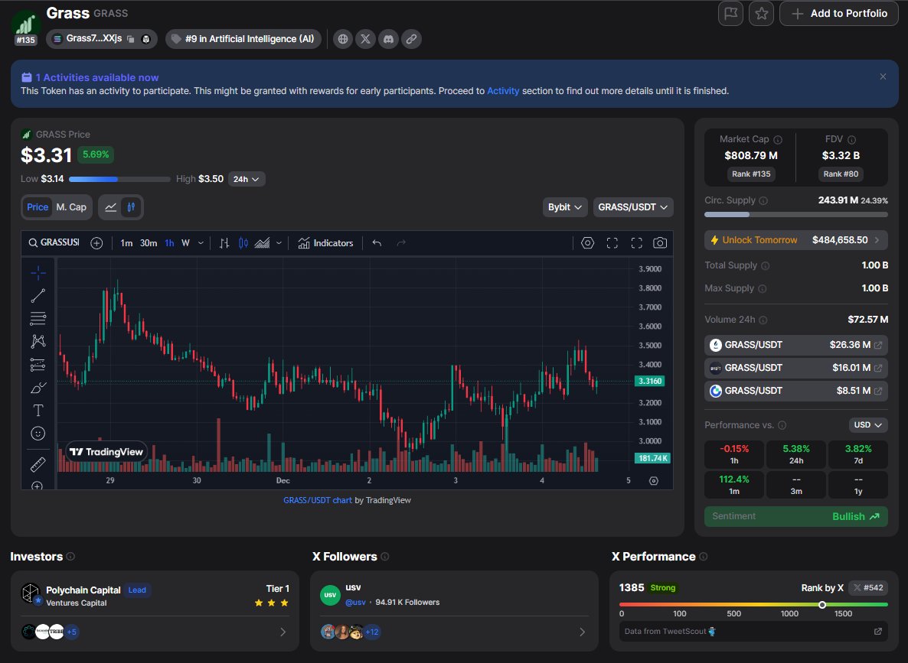Click the Bullish sentiment bar
This screenshot has height=663, width=908.
[795, 517]
